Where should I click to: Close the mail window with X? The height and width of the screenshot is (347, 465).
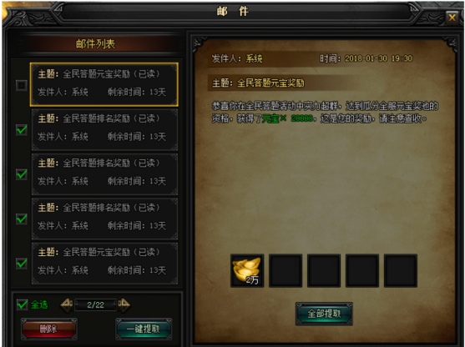pyautogui.click(x=452, y=18)
